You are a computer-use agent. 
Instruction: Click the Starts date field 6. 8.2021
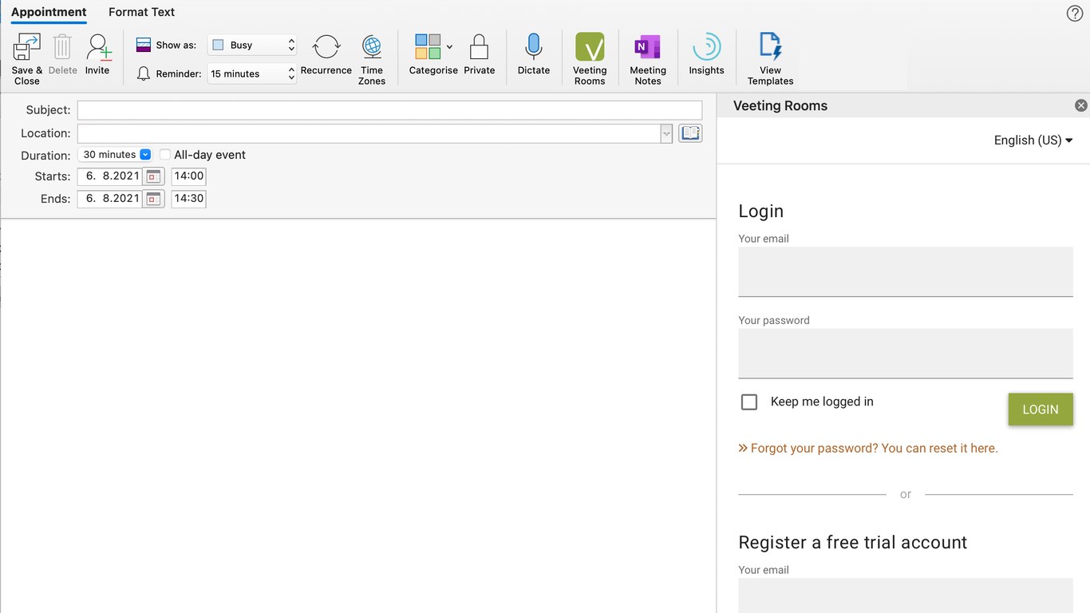110,176
